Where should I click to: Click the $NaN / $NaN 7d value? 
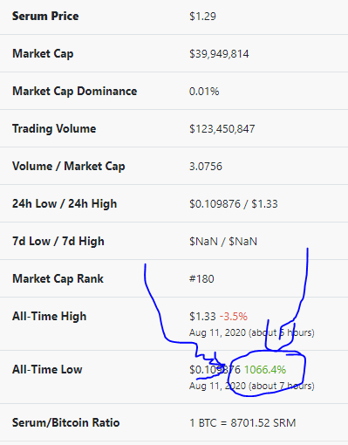click(x=223, y=242)
